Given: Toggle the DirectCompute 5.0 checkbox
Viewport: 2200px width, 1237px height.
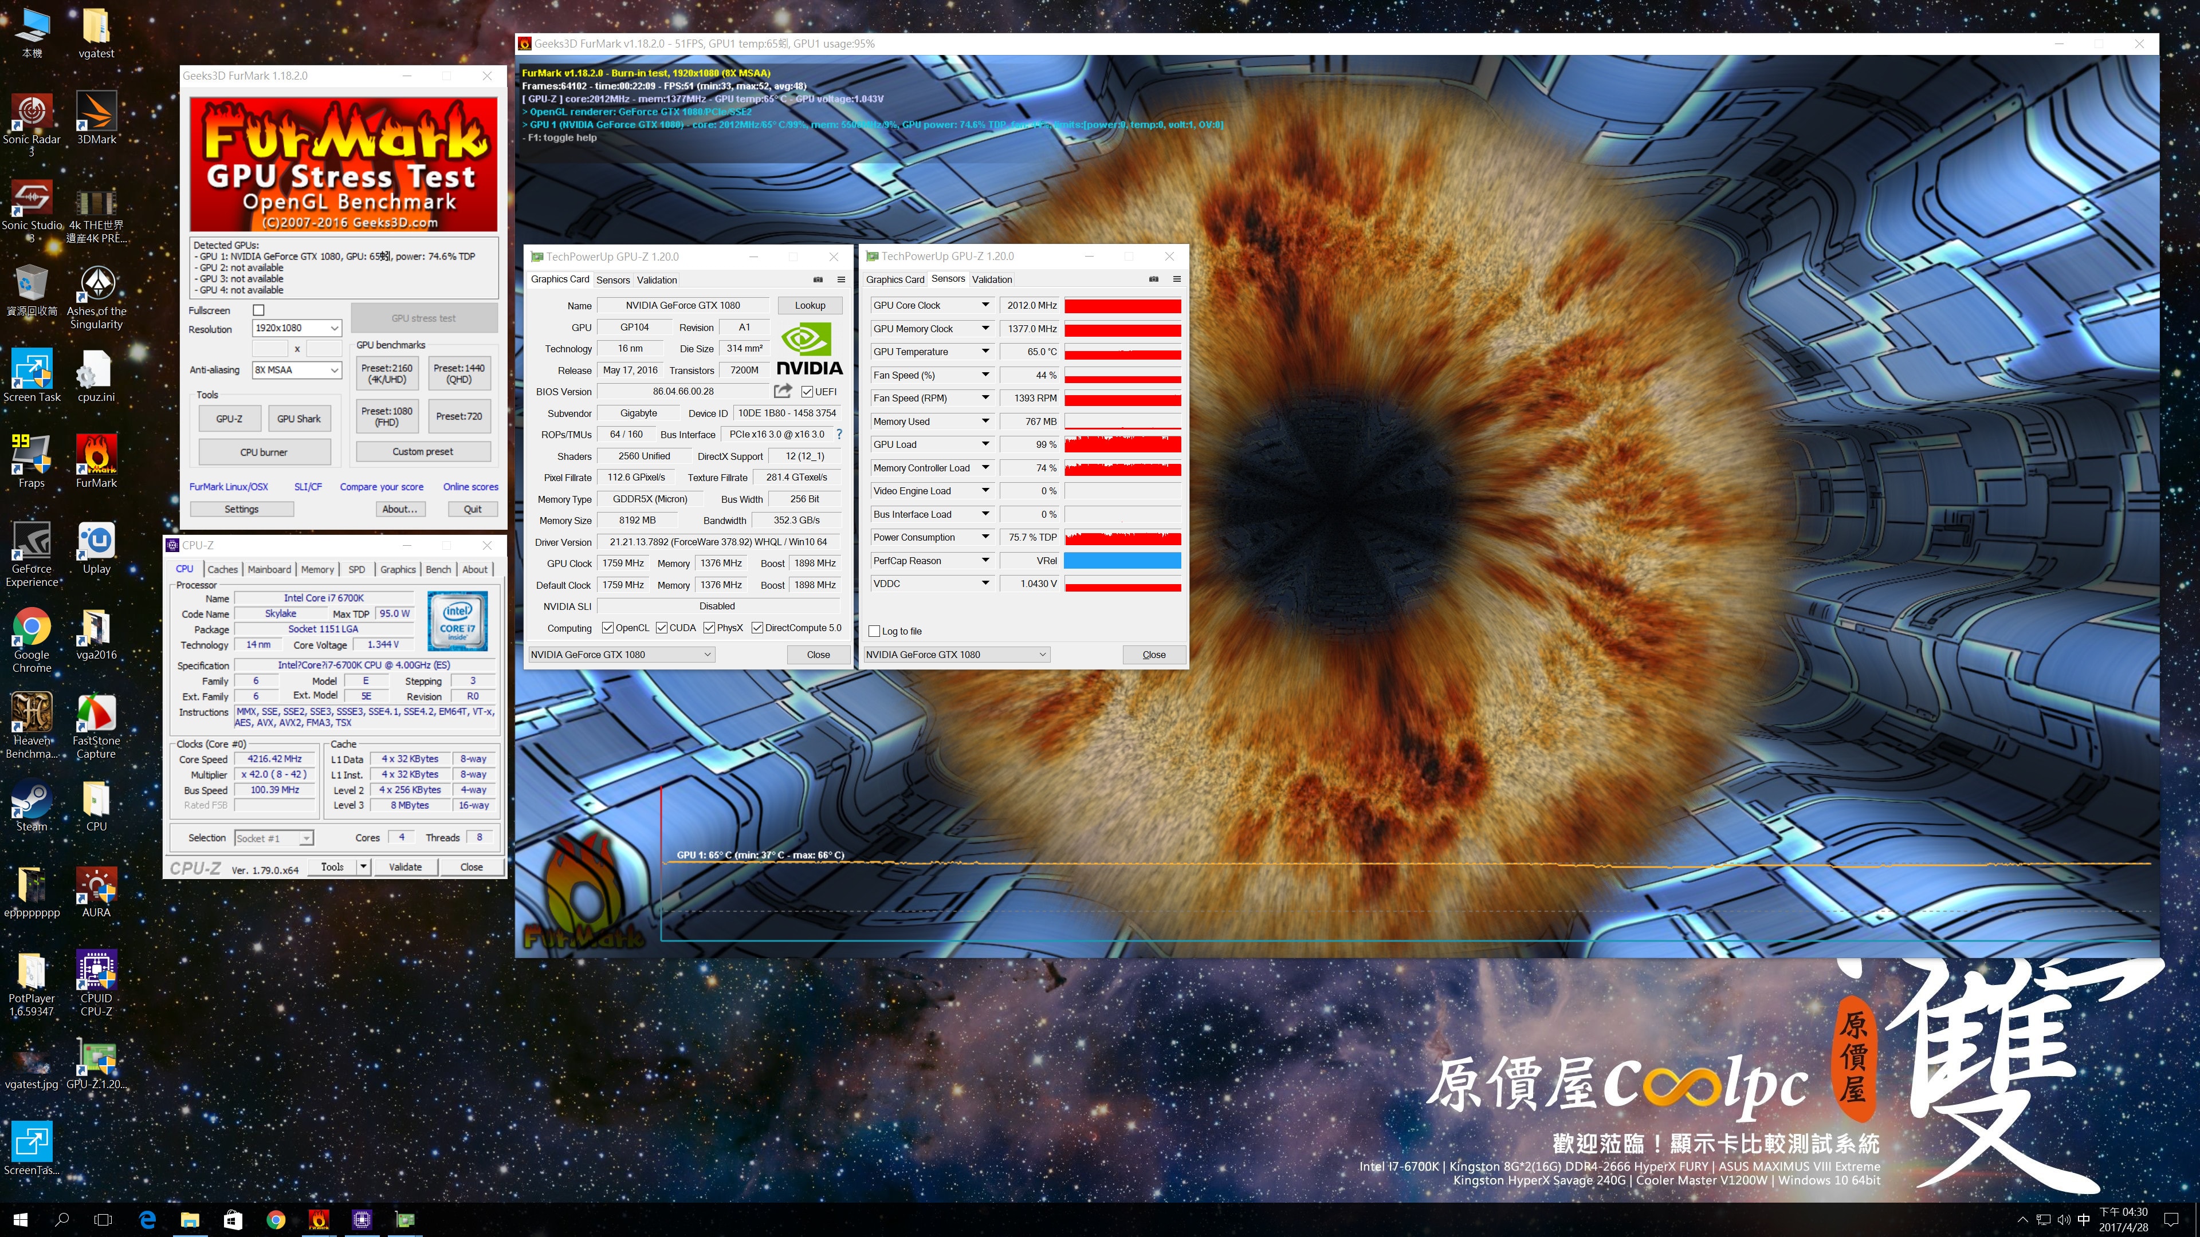Looking at the screenshot, I should pyautogui.click(x=757, y=628).
